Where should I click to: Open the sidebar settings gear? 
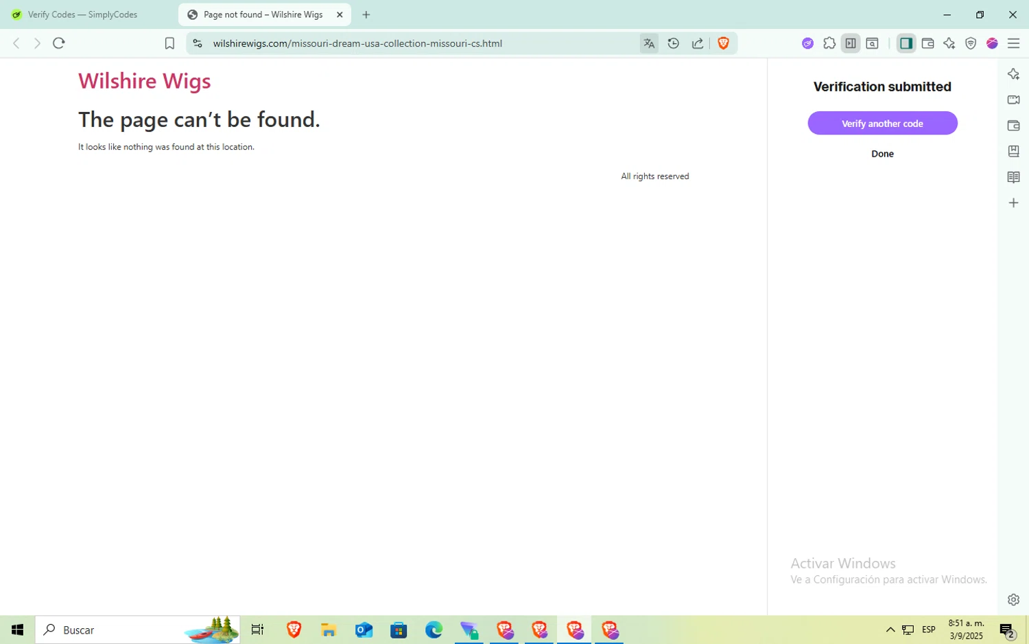tap(1013, 599)
